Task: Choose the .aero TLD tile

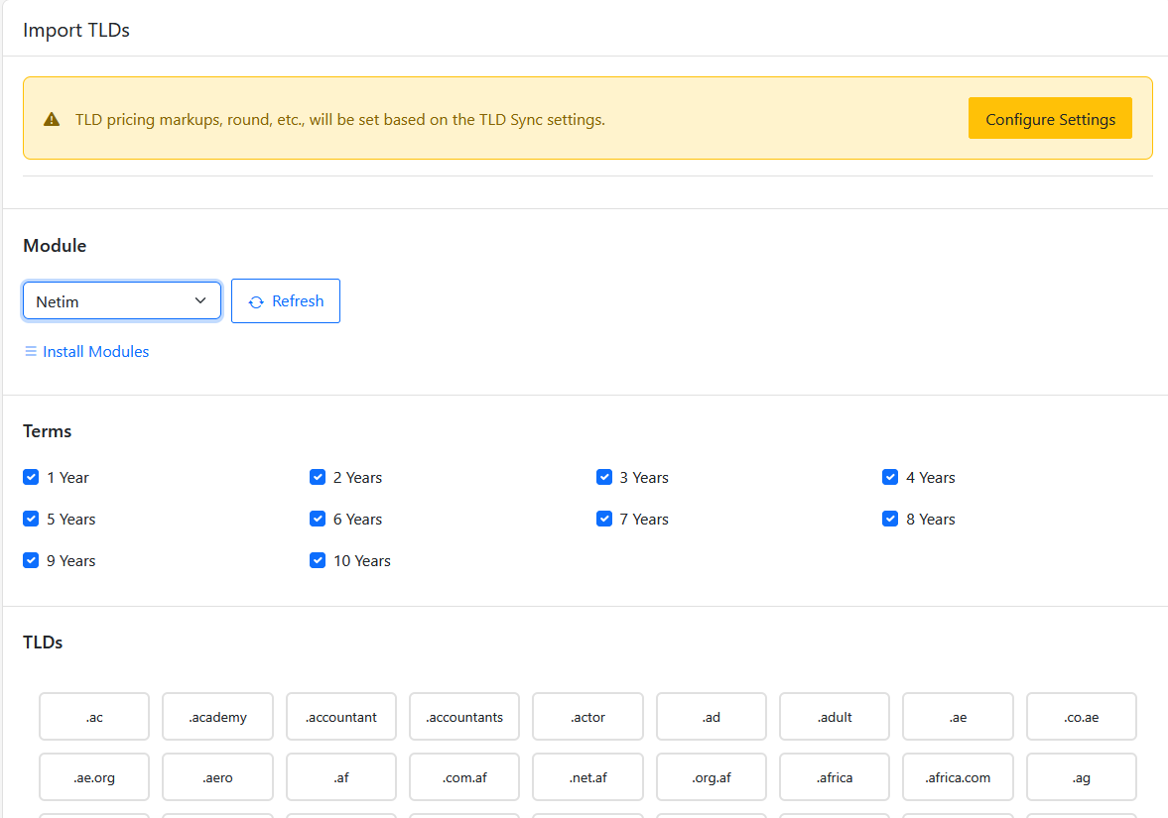Action: 217,777
